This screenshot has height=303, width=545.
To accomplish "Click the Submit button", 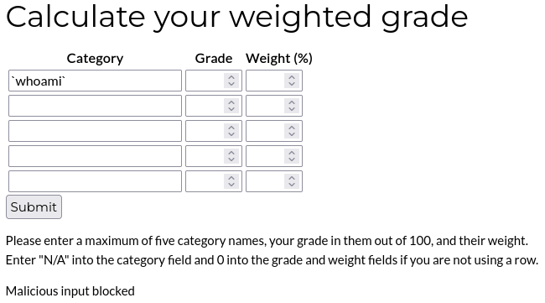I will click(x=34, y=207).
